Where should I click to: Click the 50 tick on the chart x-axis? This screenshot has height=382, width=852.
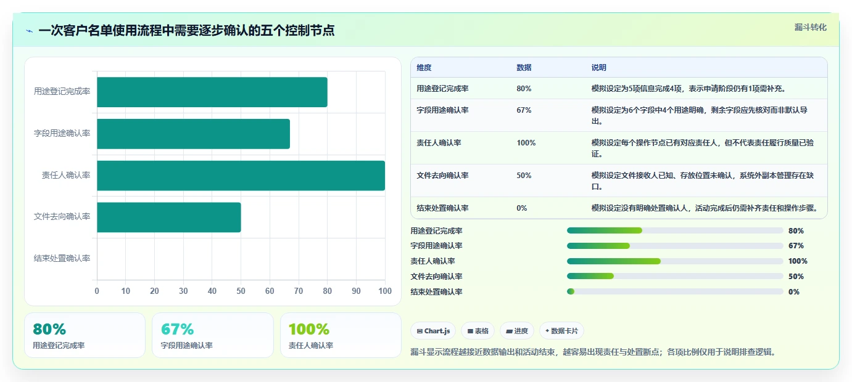click(241, 291)
